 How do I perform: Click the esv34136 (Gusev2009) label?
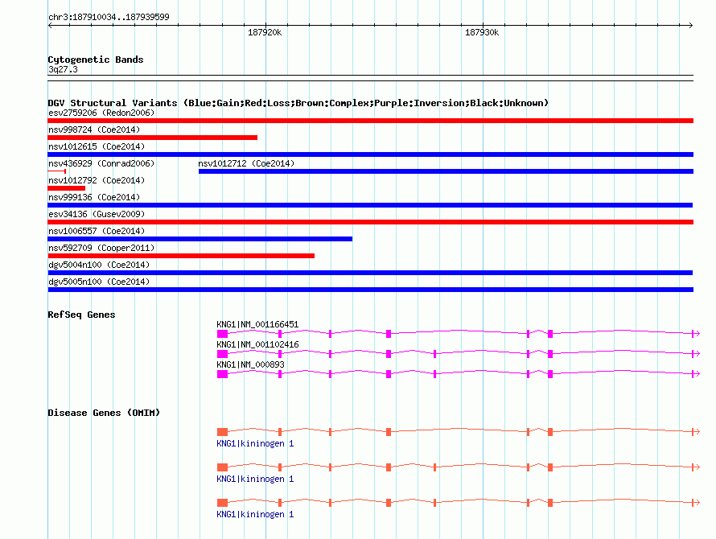97,214
